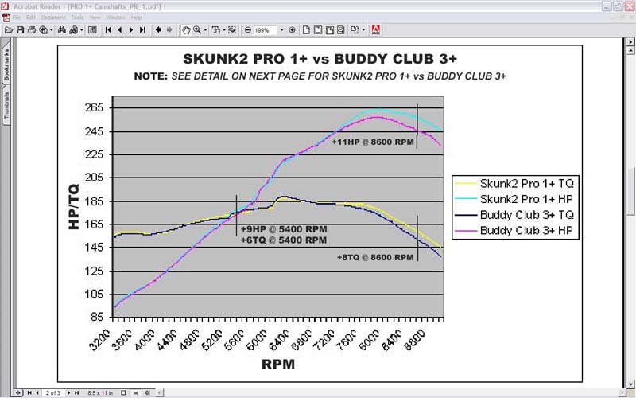Go to first page using toolbar icon
Screen dimensions: 636x398
108,30
